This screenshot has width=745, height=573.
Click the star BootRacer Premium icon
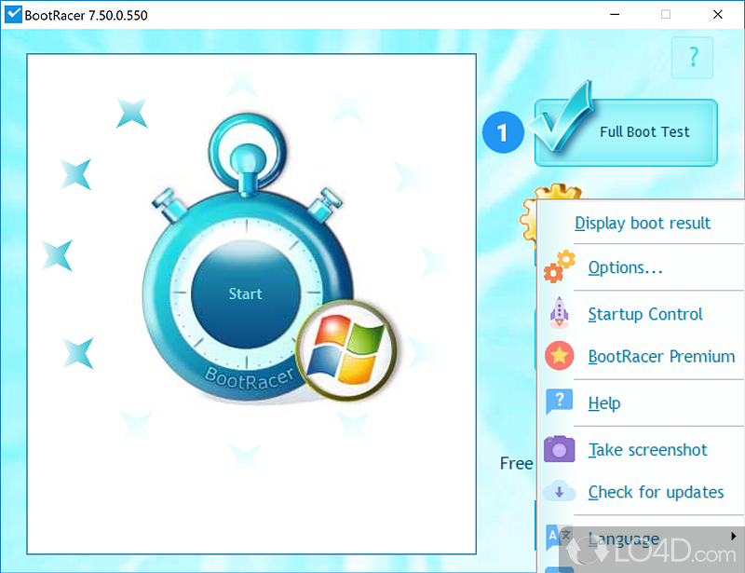(559, 356)
